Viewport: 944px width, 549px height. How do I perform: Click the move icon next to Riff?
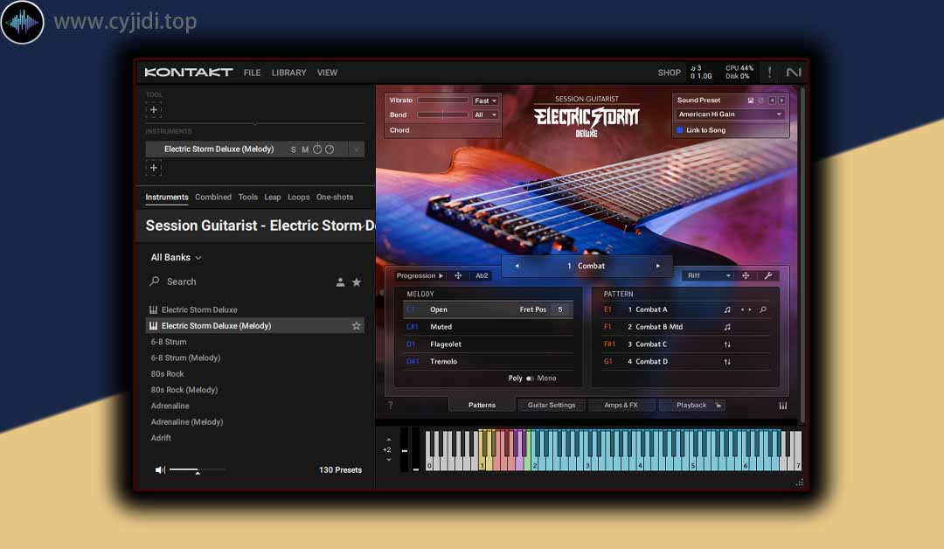pos(746,275)
